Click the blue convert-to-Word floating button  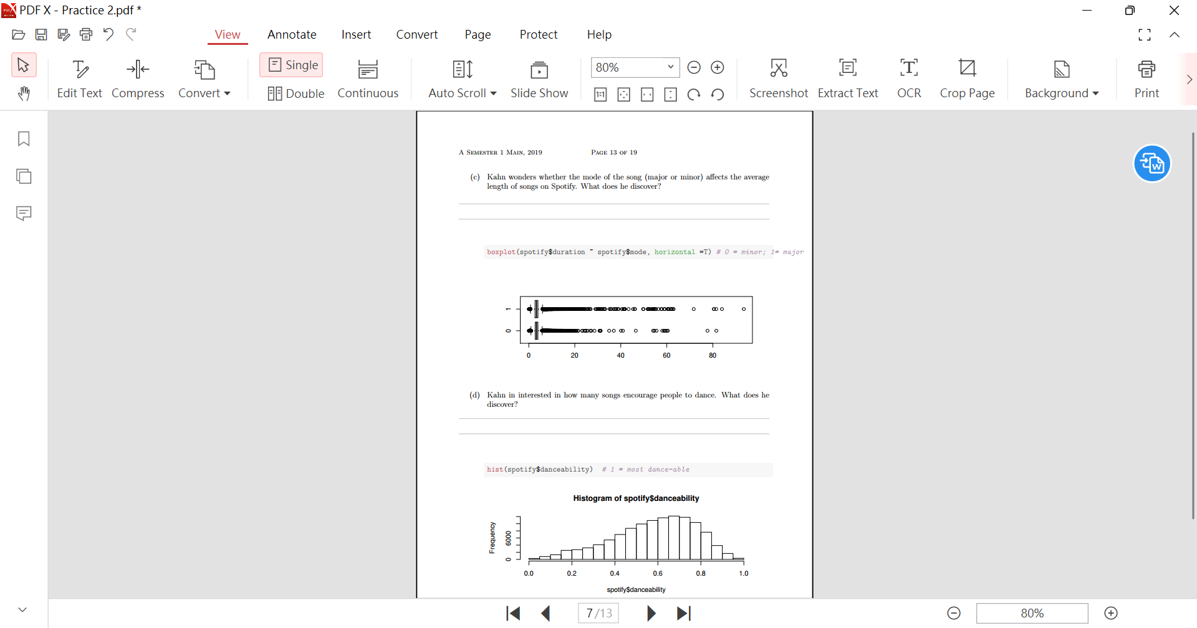pyautogui.click(x=1151, y=164)
